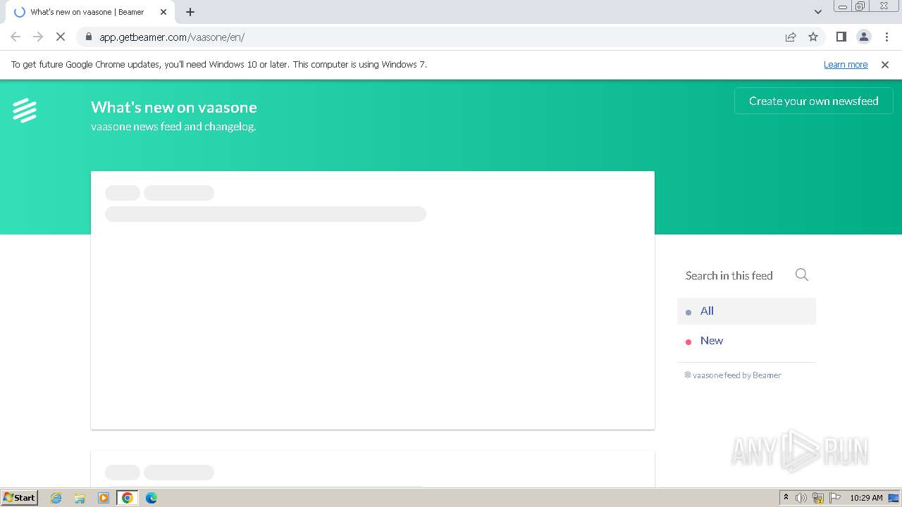The width and height of the screenshot is (902, 507).
Task: Click the Show desktop button in taskbar
Action: coord(895,498)
